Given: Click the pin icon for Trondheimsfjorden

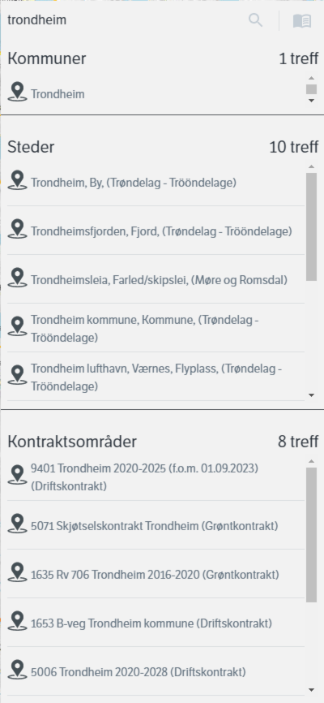Looking at the screenshot, I should click(x=18, y=229).
